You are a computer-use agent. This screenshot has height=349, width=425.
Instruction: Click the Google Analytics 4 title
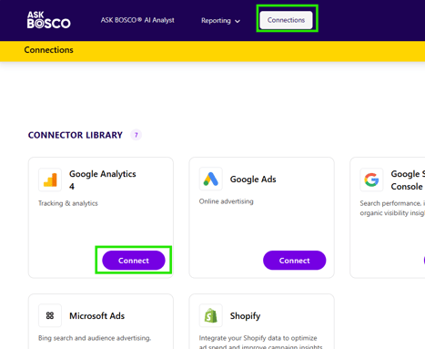[103, 180]
